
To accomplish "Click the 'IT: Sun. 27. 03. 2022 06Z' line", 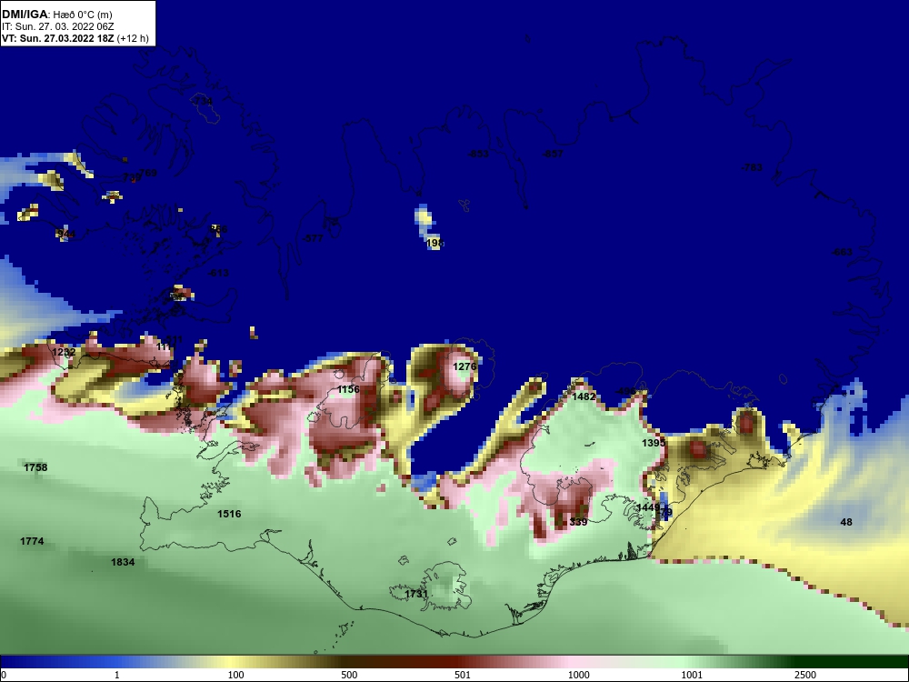I will coord(58,26).
